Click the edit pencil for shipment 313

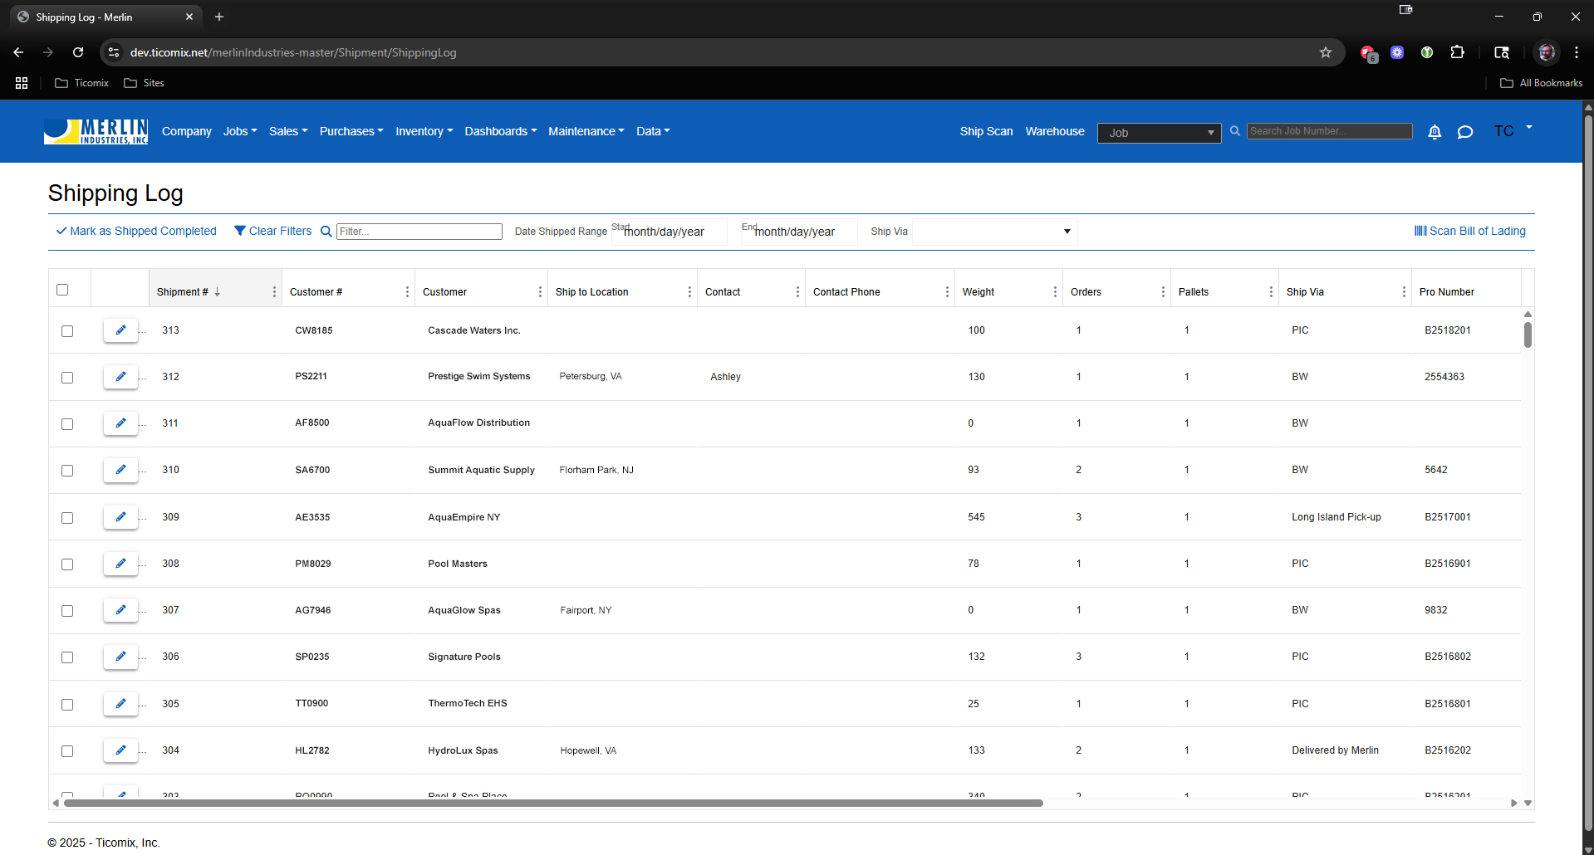tap(120, 330)
